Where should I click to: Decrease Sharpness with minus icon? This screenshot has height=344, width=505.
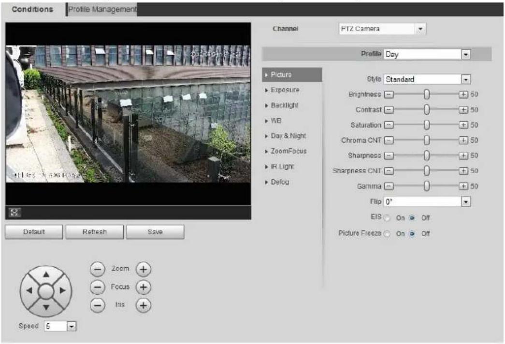(x=389, y=156)
